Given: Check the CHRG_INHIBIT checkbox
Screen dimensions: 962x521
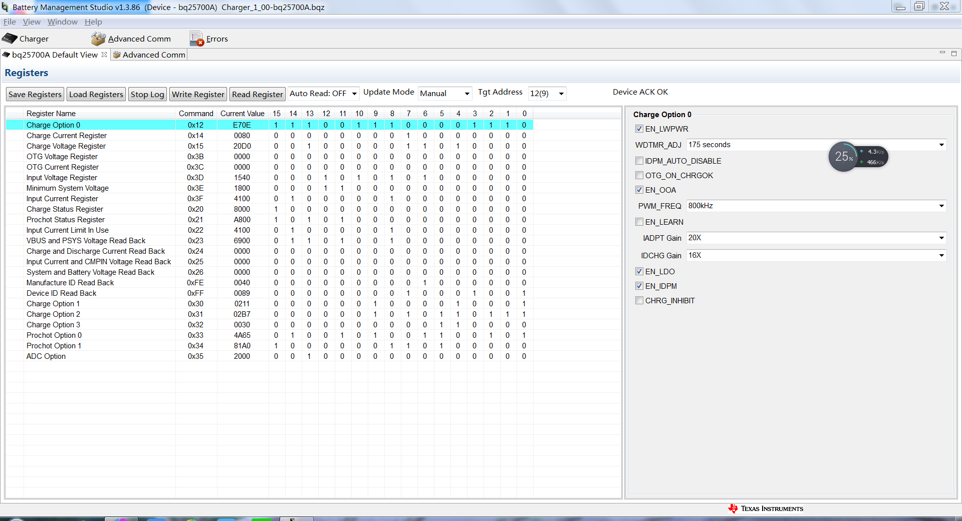Looking at the screenshot, I should (x=639, y=300).
